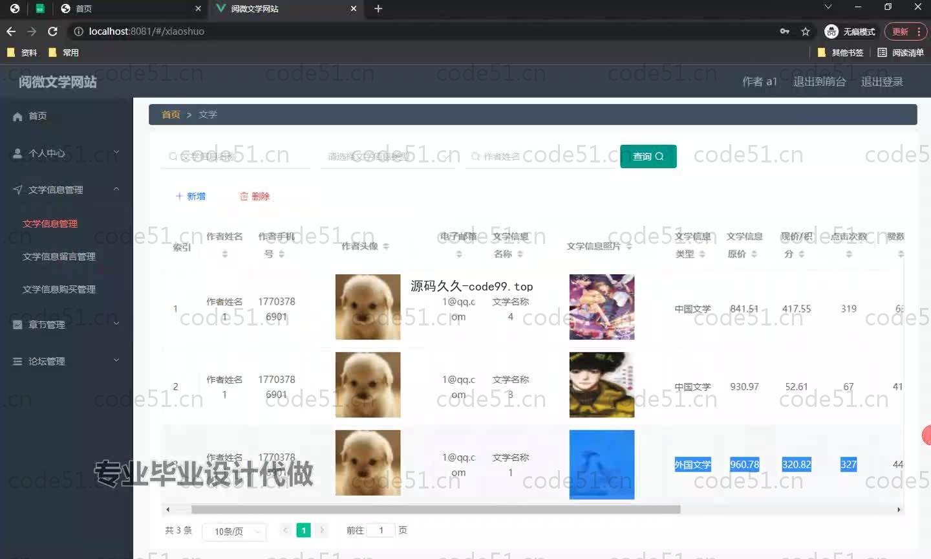Focus the 文学信息名称 search field
The image size is (931, 559).
click(x=237, y=157)
